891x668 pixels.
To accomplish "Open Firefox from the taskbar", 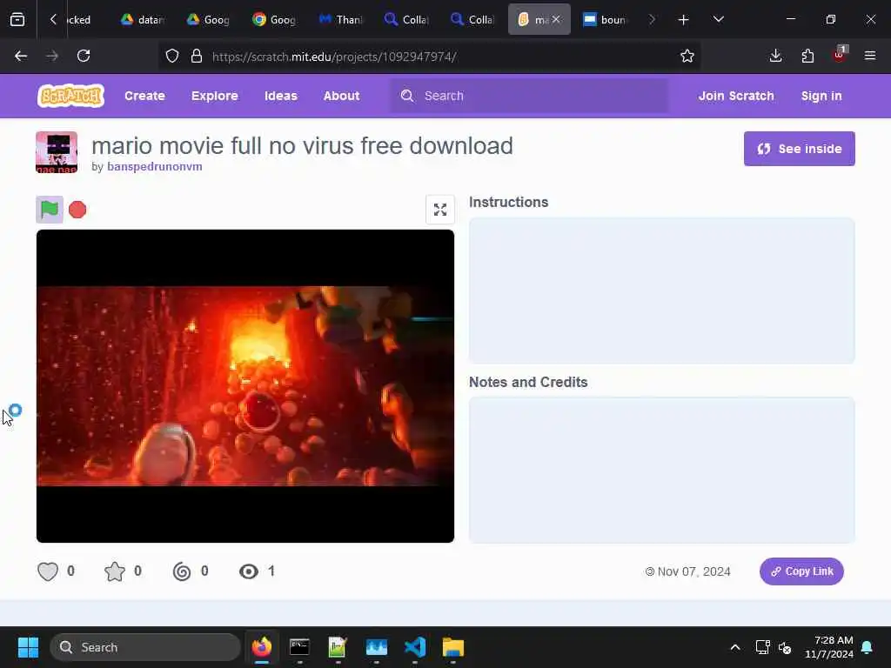I will [261, 647].
